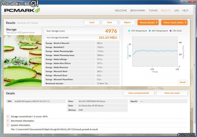
Task: Select the Microsoft Excel row
Action: pyautogui.click(x=82, y=75)
